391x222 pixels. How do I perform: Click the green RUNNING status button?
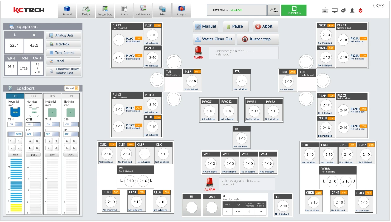pyautogui.click(x=294, y=10)
